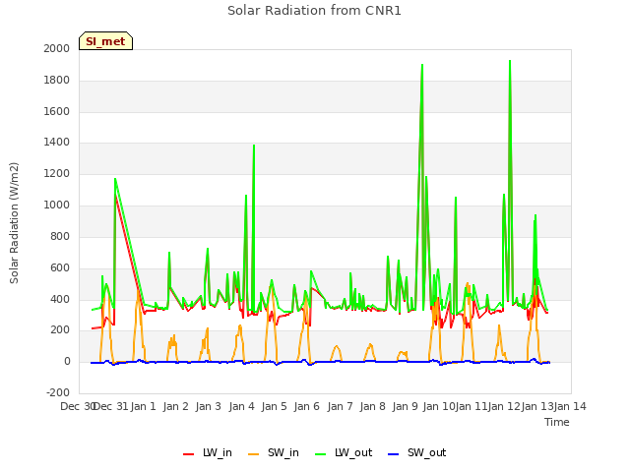Click the Dec 30 x-axis tick label
This screenshot has height=472, width=630.
78,406
